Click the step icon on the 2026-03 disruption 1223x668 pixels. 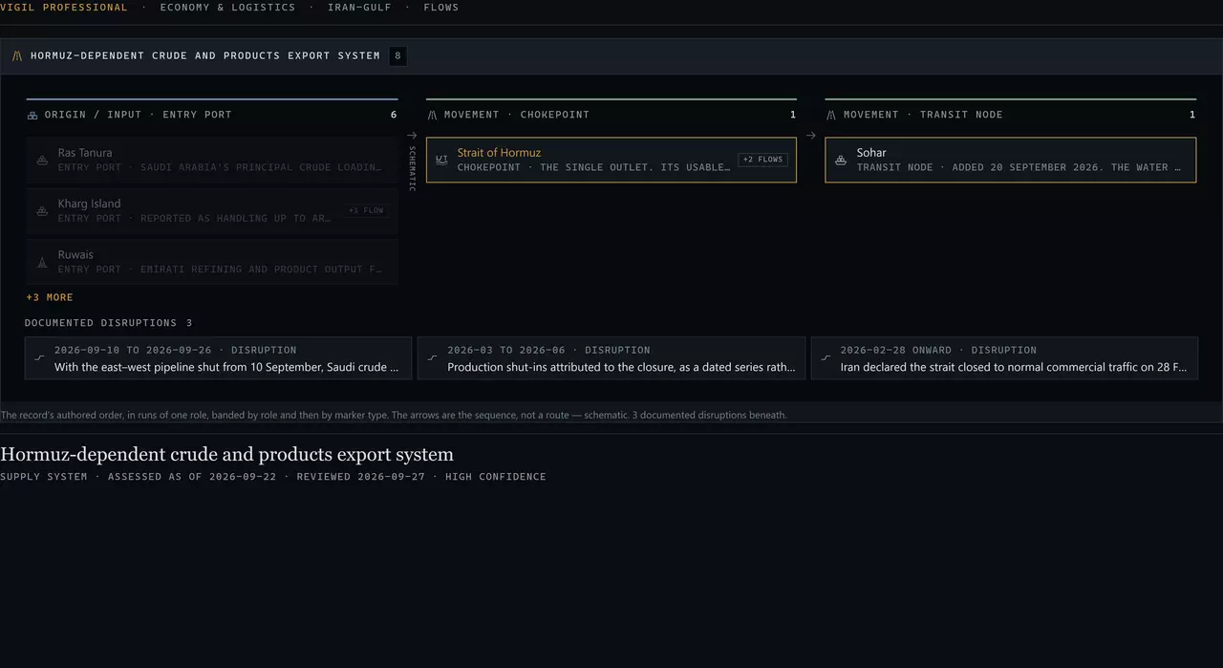pos(433,358)
